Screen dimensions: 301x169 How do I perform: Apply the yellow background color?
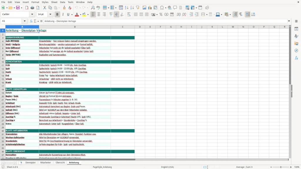tap(84, 14)
